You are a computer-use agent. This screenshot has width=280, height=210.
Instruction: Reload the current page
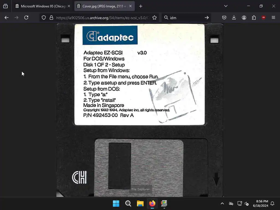26,17
